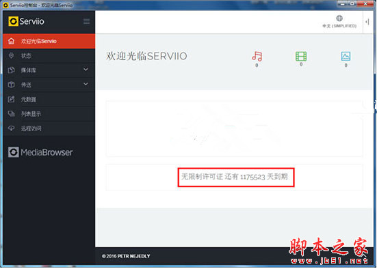Click the Serviio logo in sidebar header
Viewport: 377px width, 269px height.
26,21
